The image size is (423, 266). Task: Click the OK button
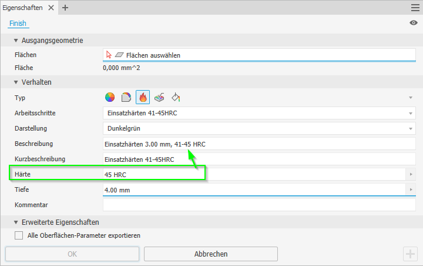point(72,254)
